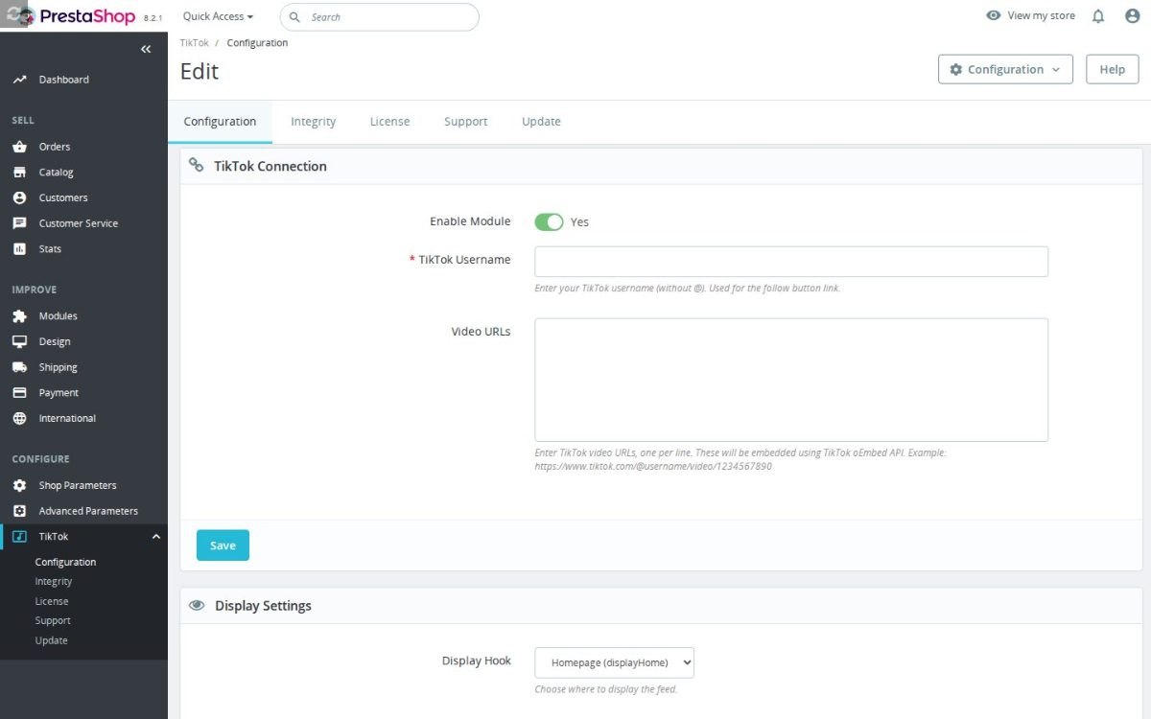Click the Modules puzzle icon
The image size is (1151, 719).
point(19,316)
